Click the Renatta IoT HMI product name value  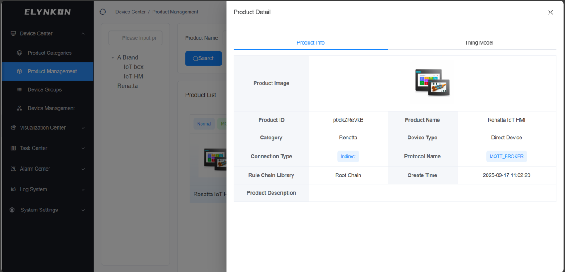pos(507,120)
